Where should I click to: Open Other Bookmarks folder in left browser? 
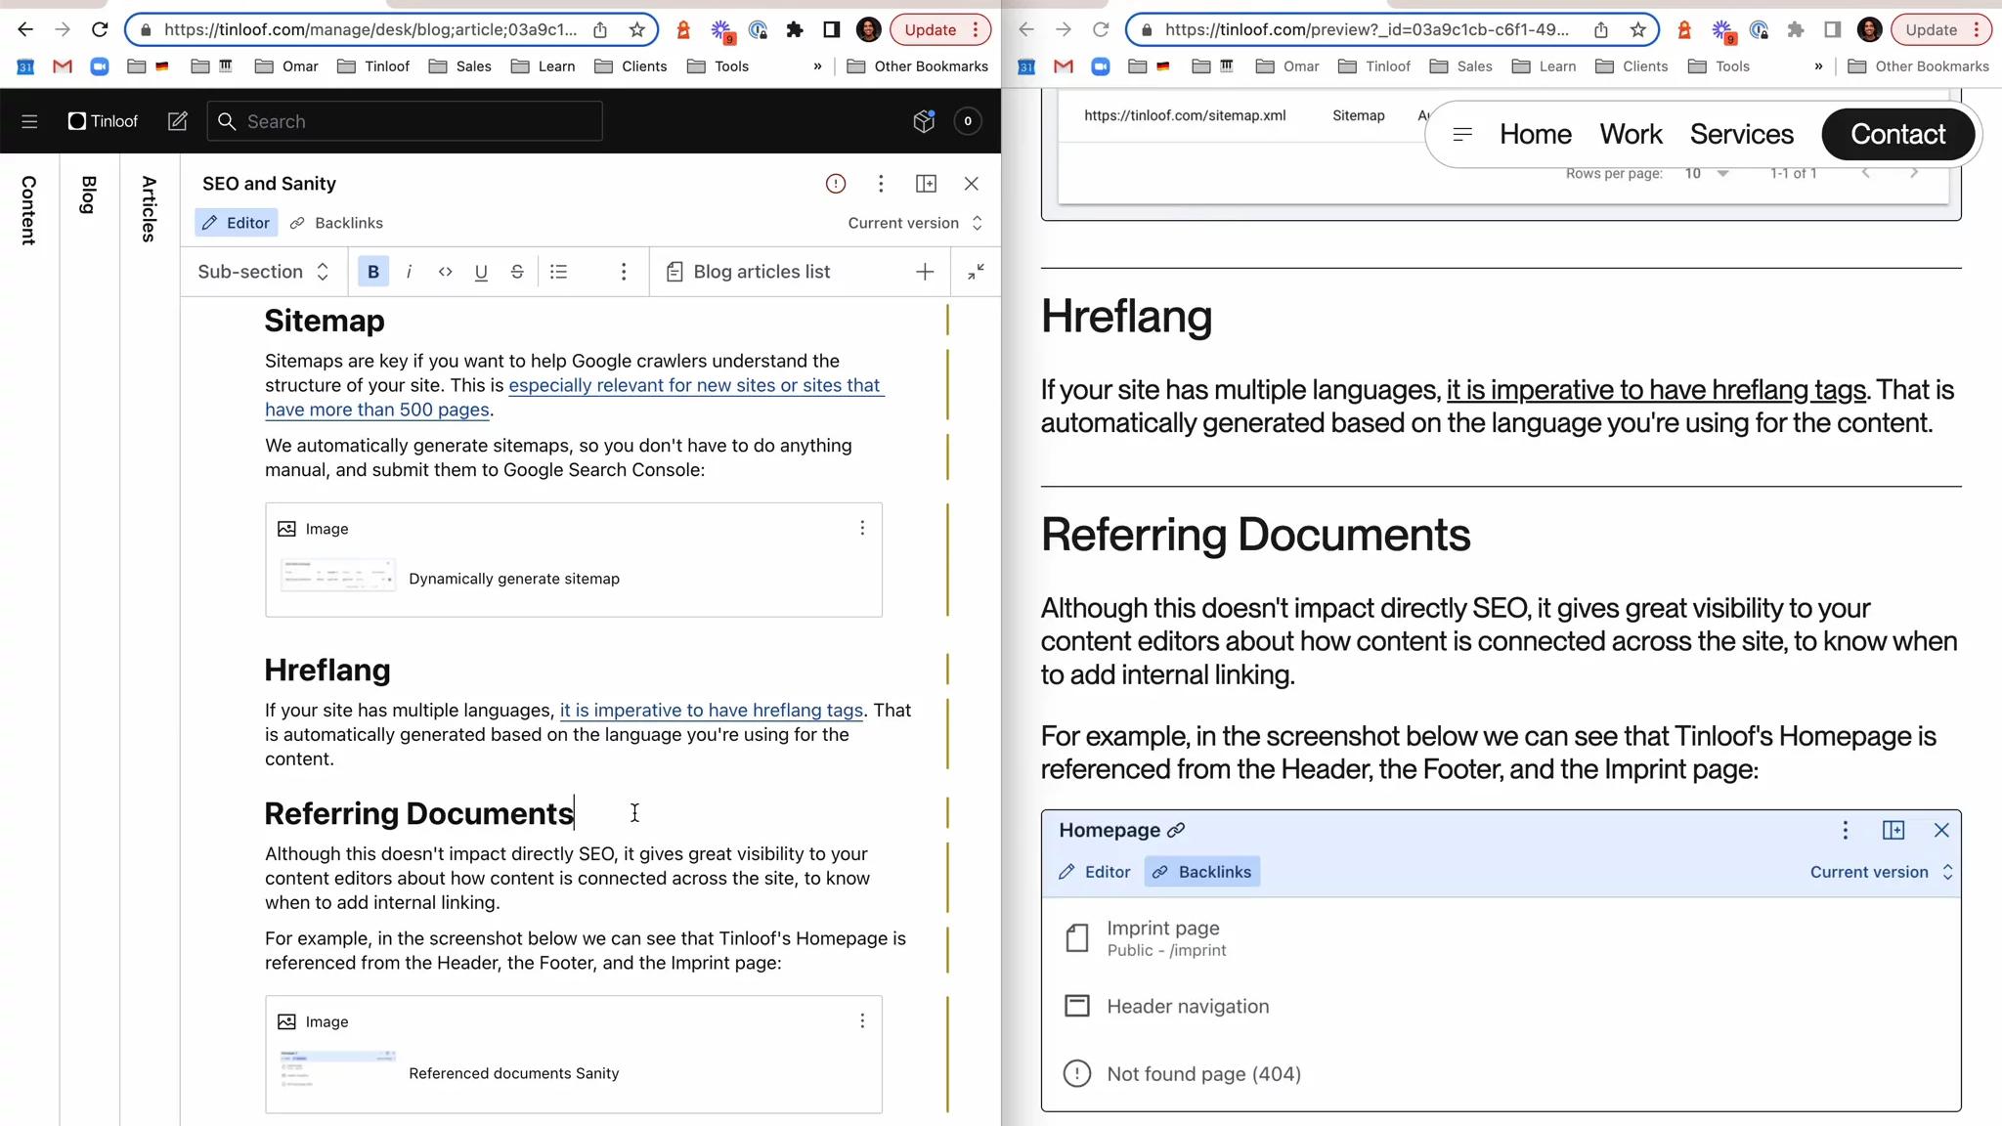tap(918, 66)
